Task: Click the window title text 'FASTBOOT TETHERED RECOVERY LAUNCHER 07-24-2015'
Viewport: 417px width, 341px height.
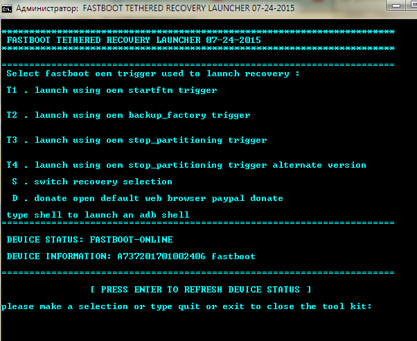Action: coord(188,8)
